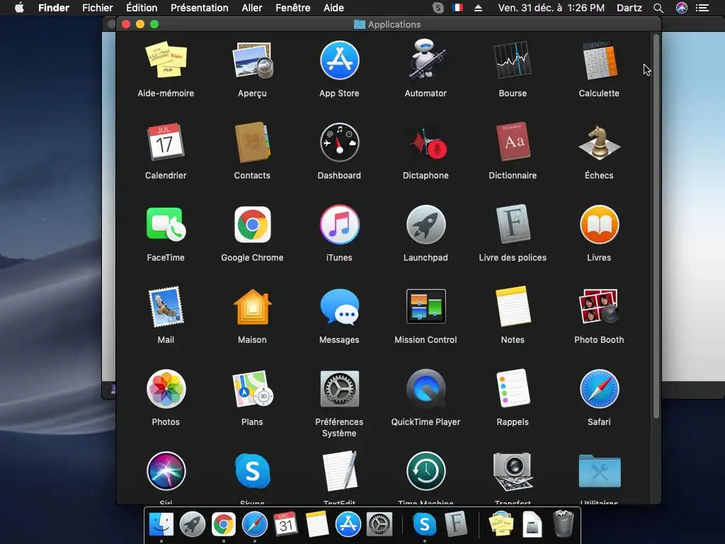The height and width of the screenshot is (544, 725).
Task: Open the Fichier menu
Action: pyautogui.click(x=98, y=8)
